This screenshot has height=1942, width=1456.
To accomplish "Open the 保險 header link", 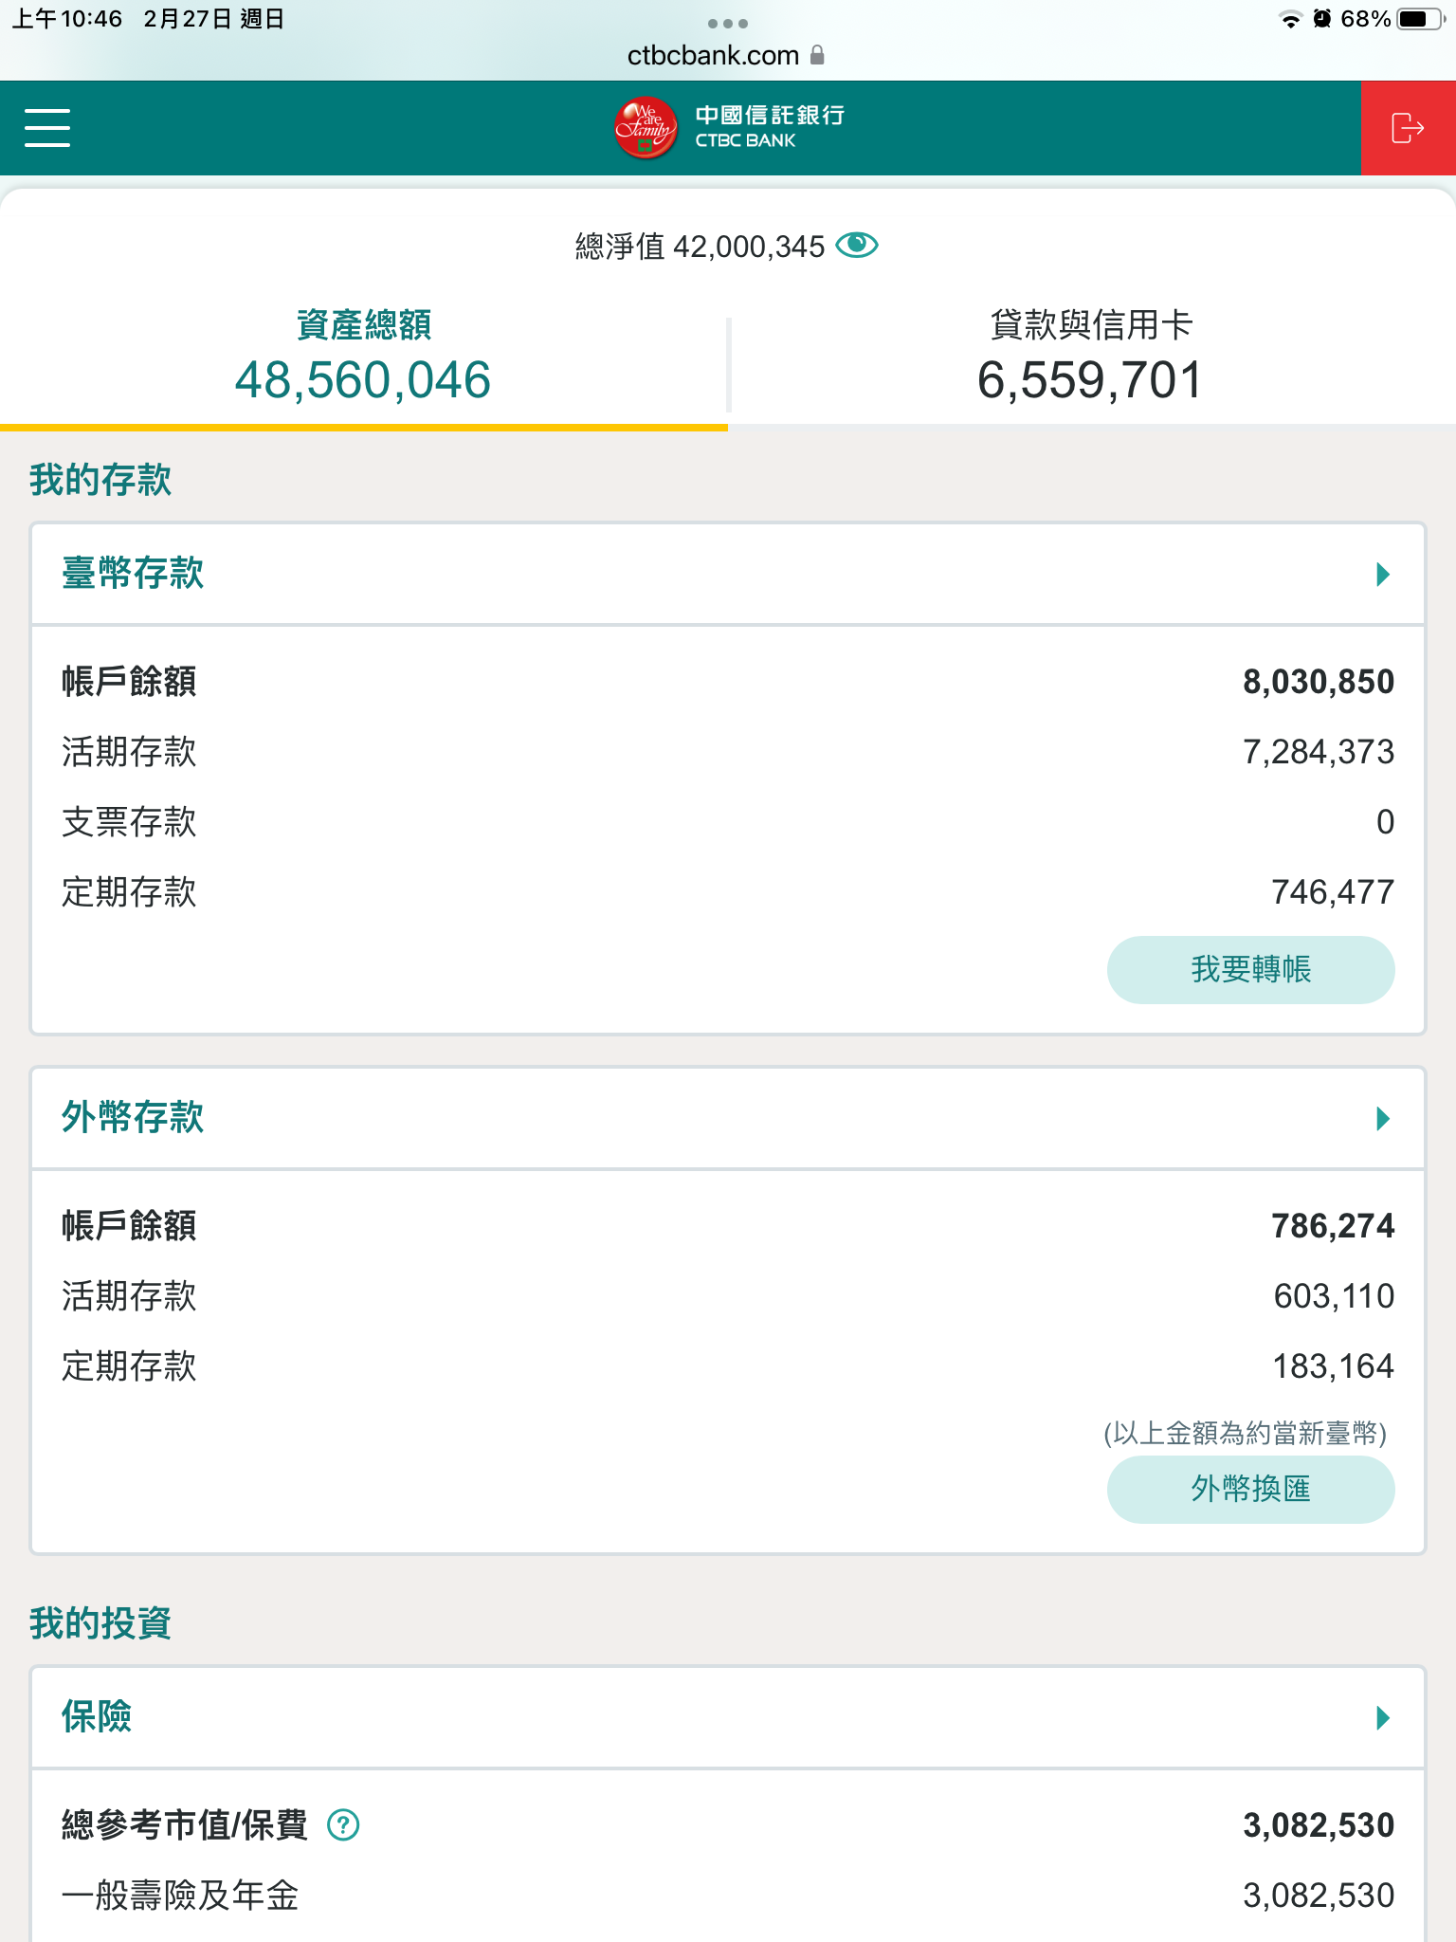I will point(97,1717).
